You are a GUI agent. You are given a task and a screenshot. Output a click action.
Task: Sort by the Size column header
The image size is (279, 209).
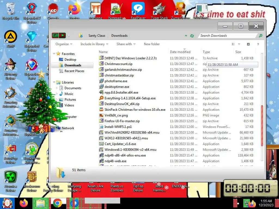238,52
